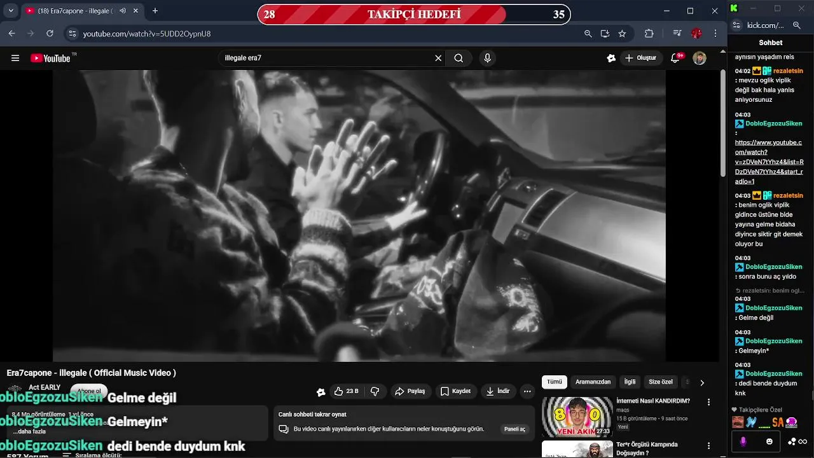Open the Chrome three-dot menu
The image size is (814, 458).
click(715, 34)
